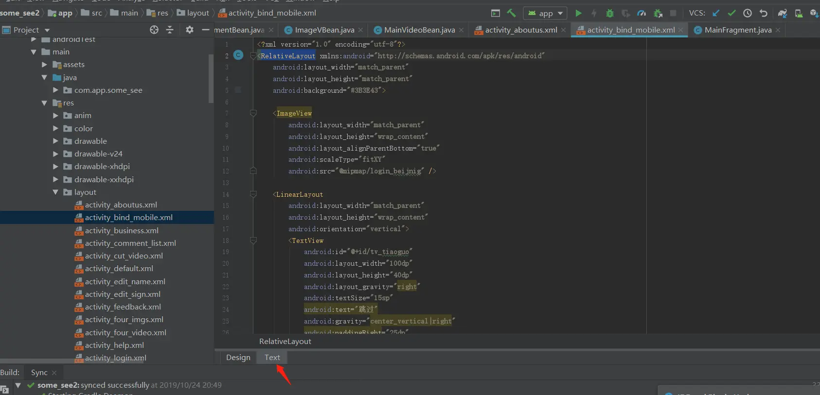Expand the anim folder arrow
Screen dimensions: 820x395
tap(55, 116)
